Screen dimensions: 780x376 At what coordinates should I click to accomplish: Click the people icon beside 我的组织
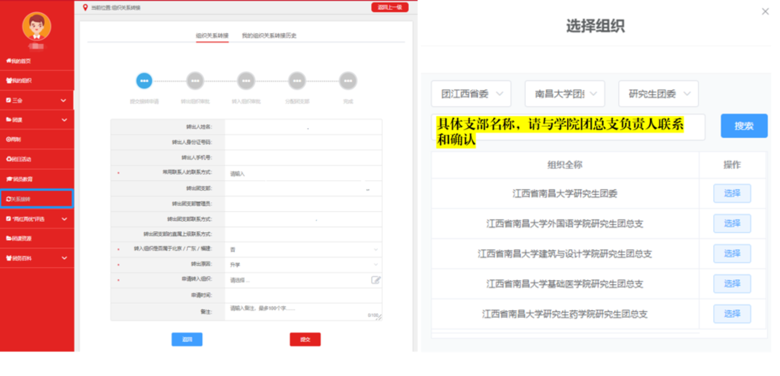pos(9,81)
